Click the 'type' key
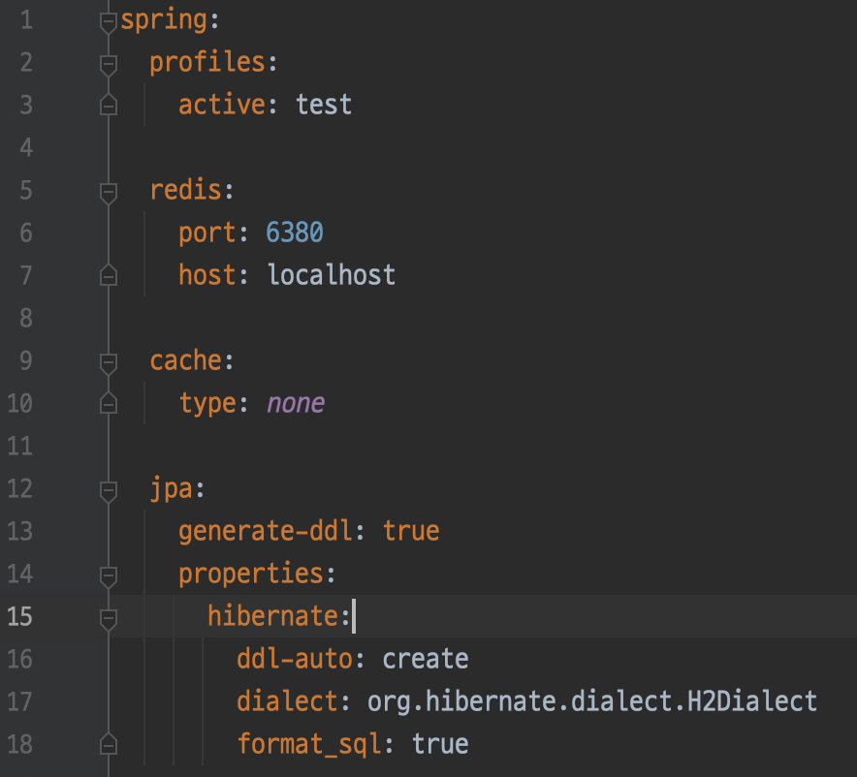857x777 pixels. (x=207, y=404)
